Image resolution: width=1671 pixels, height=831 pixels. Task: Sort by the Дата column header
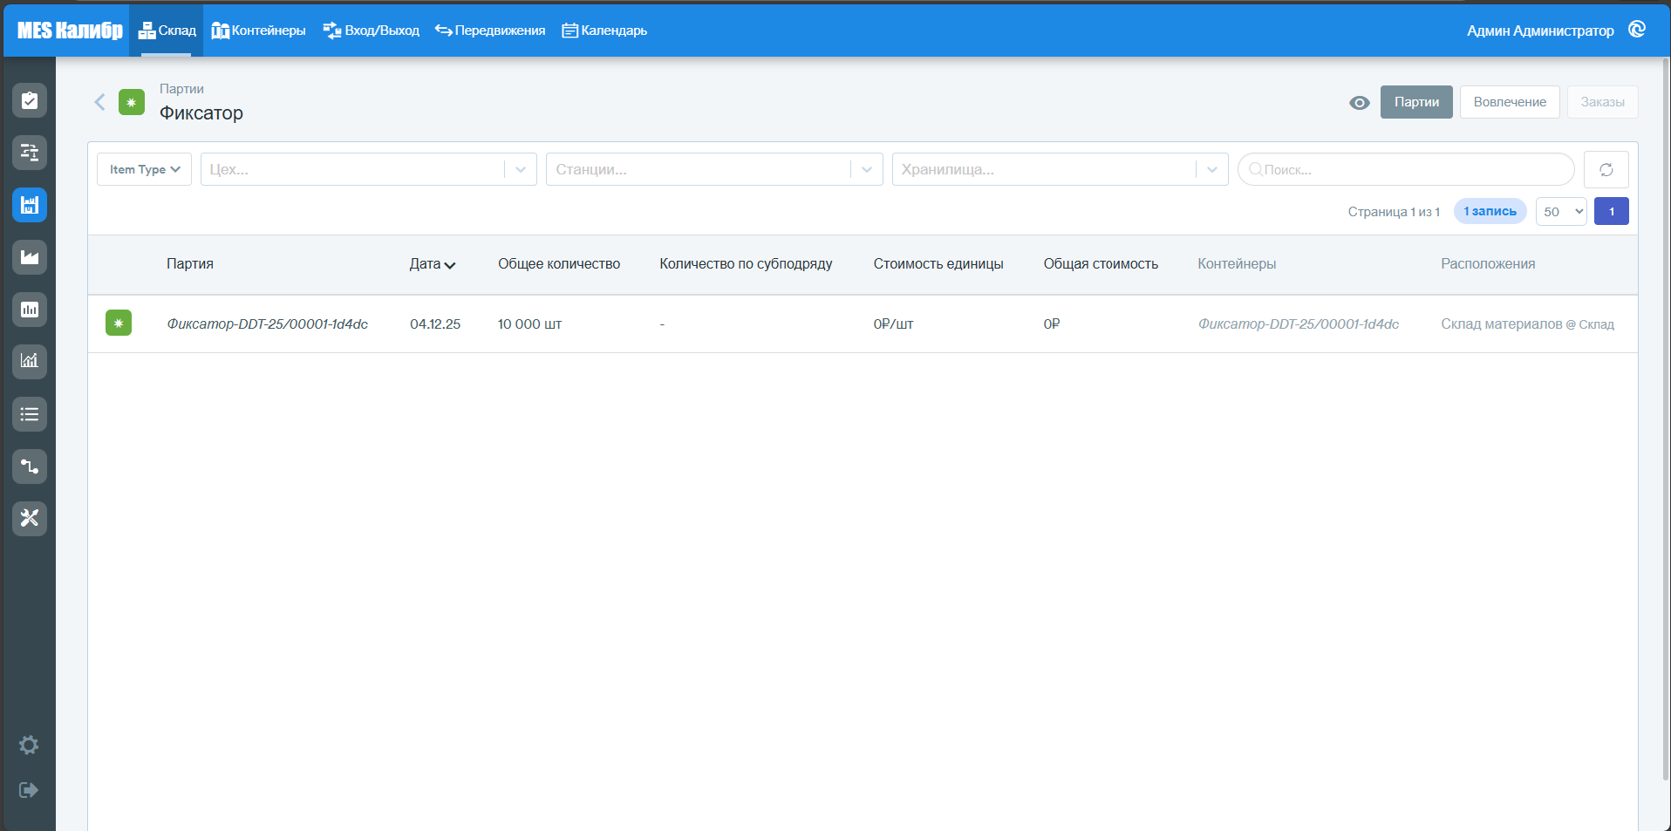pyautogui.click(x=433, y=264)
